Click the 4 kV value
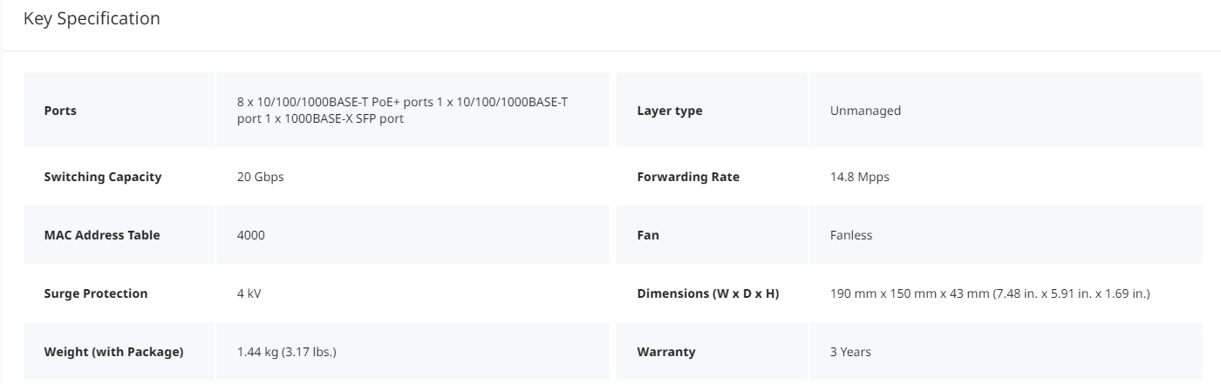This screenshot has height=384, width=1221. [x=249, y=293]
